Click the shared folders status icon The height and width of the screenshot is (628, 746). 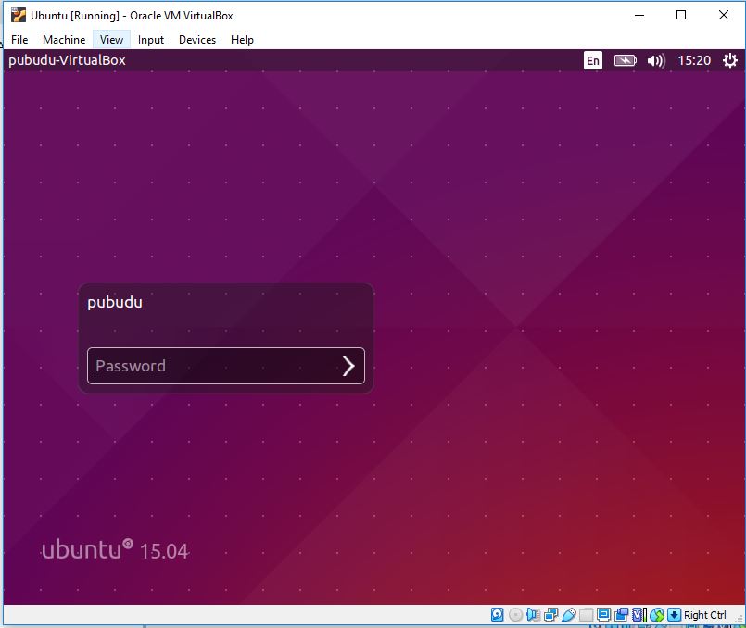[586, 614]
